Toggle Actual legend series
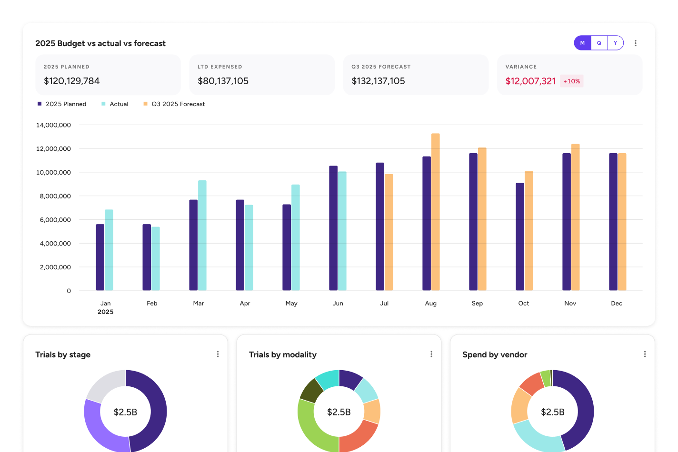The image size is (678, 452). 115,104
